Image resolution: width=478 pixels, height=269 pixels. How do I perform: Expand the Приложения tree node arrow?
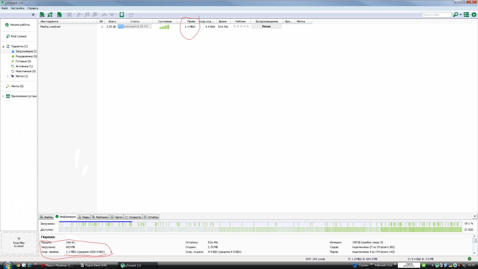click(x=4, y=96)
